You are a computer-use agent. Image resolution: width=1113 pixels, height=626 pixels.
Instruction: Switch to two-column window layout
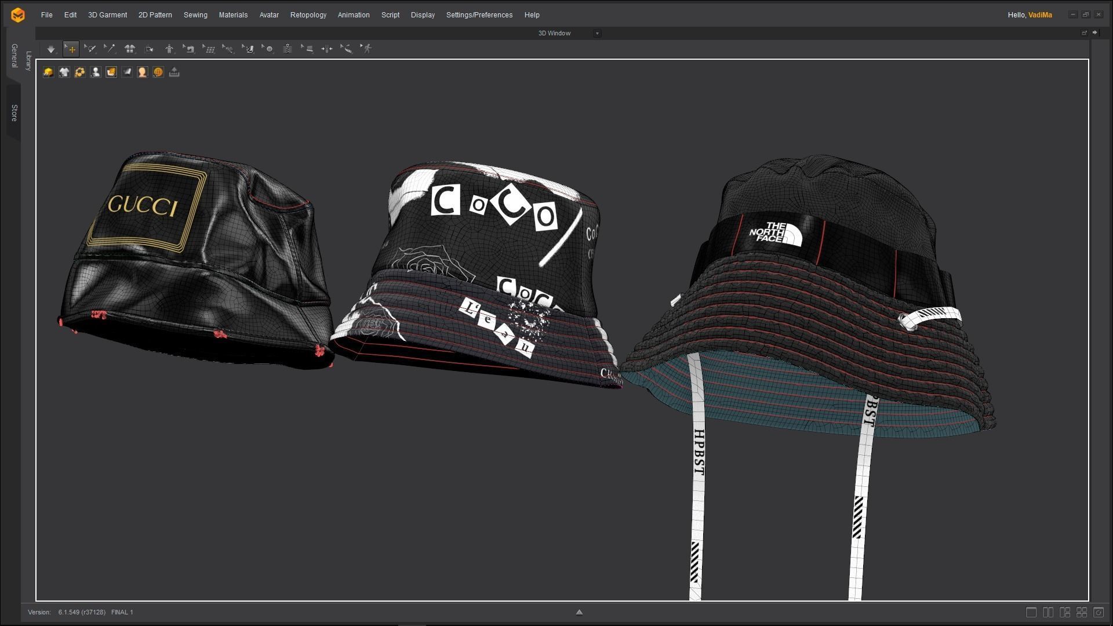tap(1048, 612)
